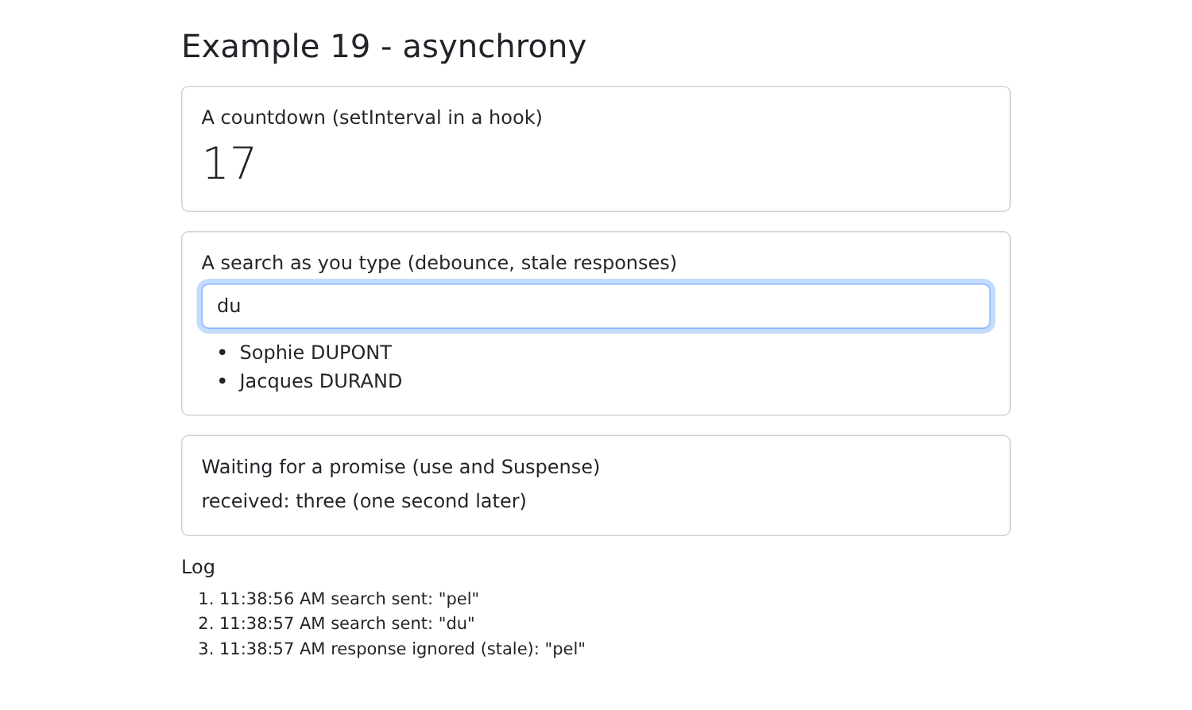Click the "A search as you type" label

pos(439,263)
